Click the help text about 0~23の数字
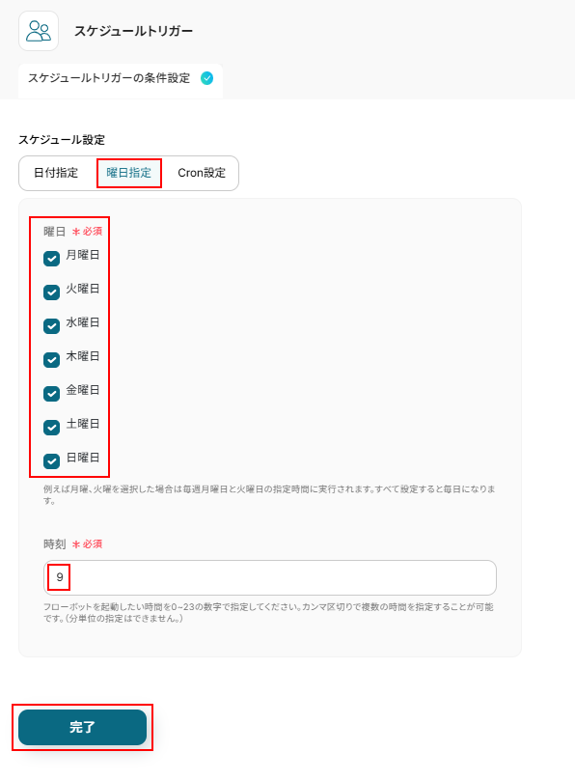Screen dimensions: 575x780 coord(268,612)
